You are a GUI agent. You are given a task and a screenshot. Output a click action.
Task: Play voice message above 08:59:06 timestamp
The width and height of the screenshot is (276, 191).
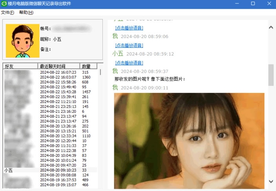129,28
